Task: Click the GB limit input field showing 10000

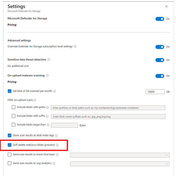Action: [155, 92]
